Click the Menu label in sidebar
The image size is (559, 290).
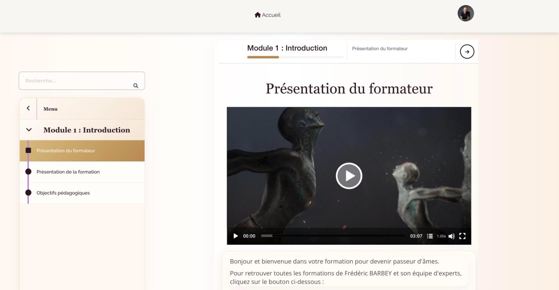coord(50,109)
